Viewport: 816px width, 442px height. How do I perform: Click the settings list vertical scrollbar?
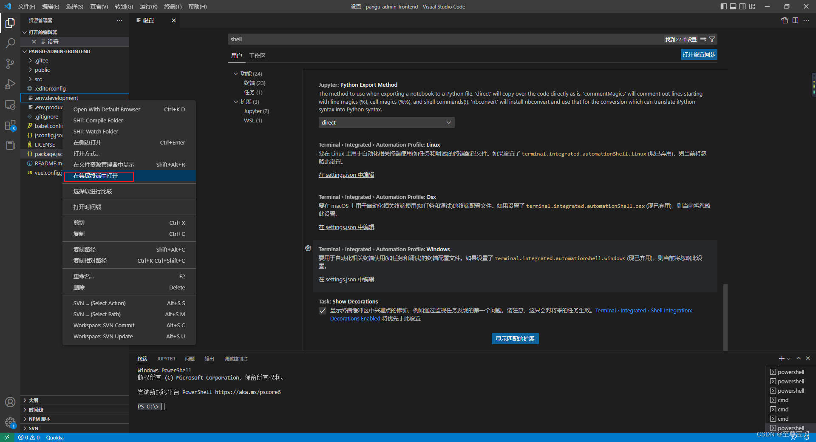(x=725, y=317)
